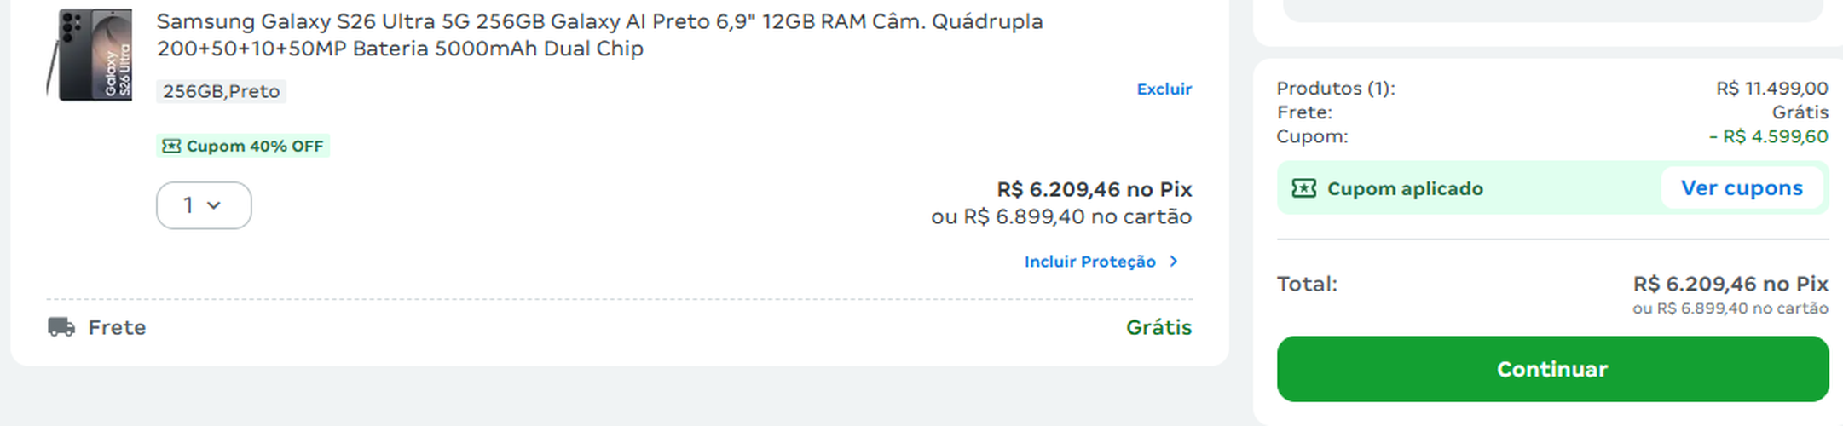
Task: Click the coupon icon next to Cupom aplicado
Action: pos(1303,188)
